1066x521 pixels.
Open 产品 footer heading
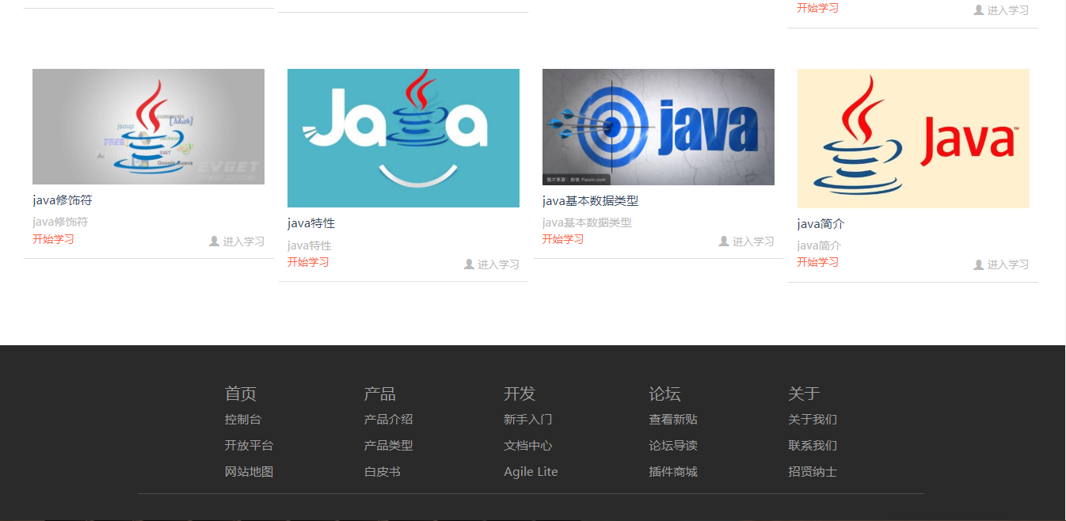coord(380,394)
